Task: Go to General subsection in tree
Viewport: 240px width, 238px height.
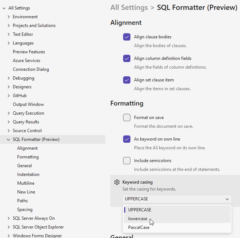Action: click(24, 166)
